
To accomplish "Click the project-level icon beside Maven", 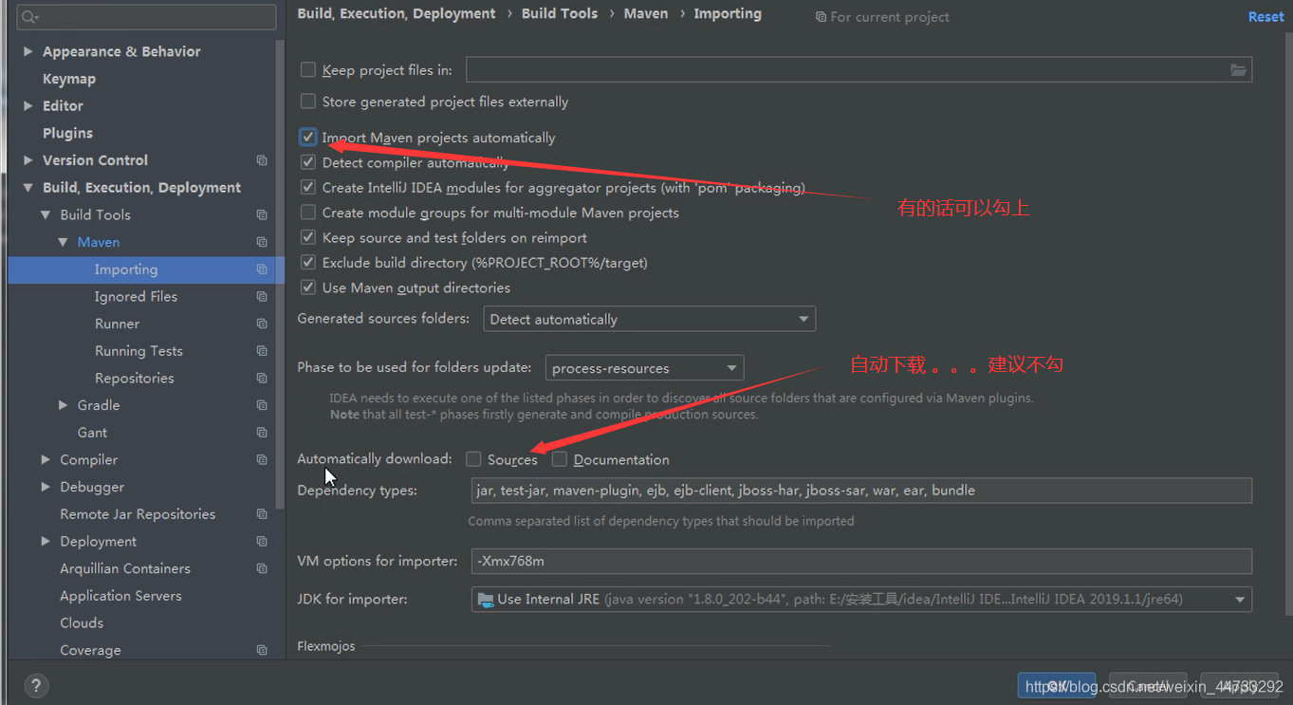I will 262,242.
